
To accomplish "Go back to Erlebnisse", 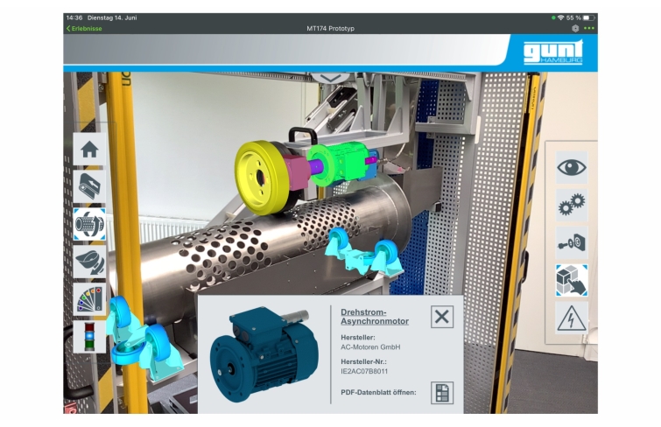I will tap(84, 29).
